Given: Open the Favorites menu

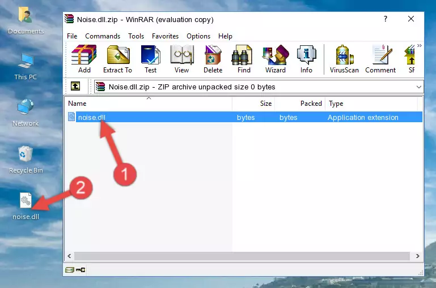Looking at the screenshot, I should 165,36.
